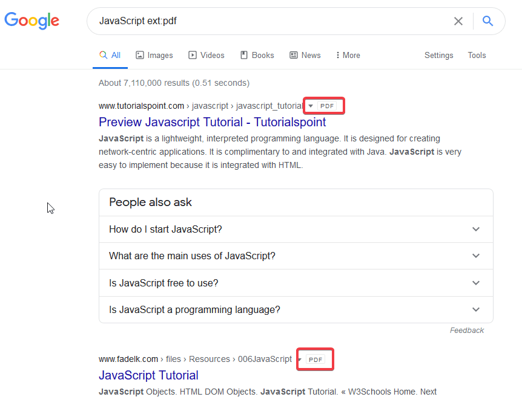Expand What are the main uses of JavaScript?
The image size is (522, 397).
tap(296, 256)
